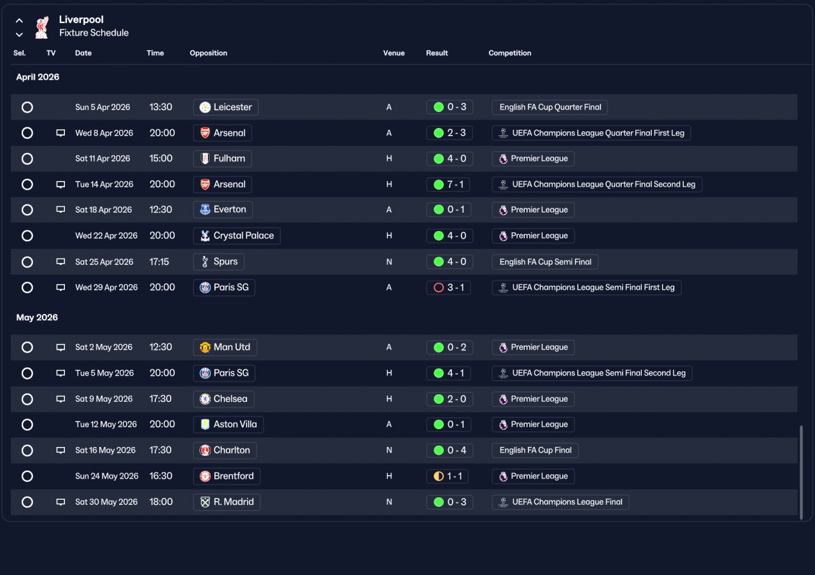This screenshot has width=815, height=575.
Task: Click the half-yellow draw indicator for Brentford
Action: click(439, 476)
